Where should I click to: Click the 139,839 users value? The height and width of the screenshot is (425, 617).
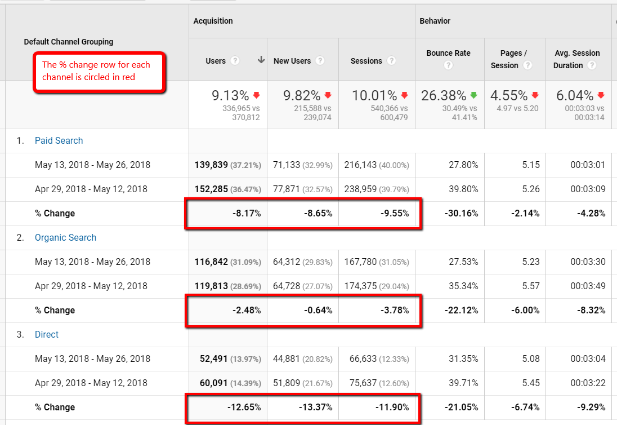click(211, 165)
